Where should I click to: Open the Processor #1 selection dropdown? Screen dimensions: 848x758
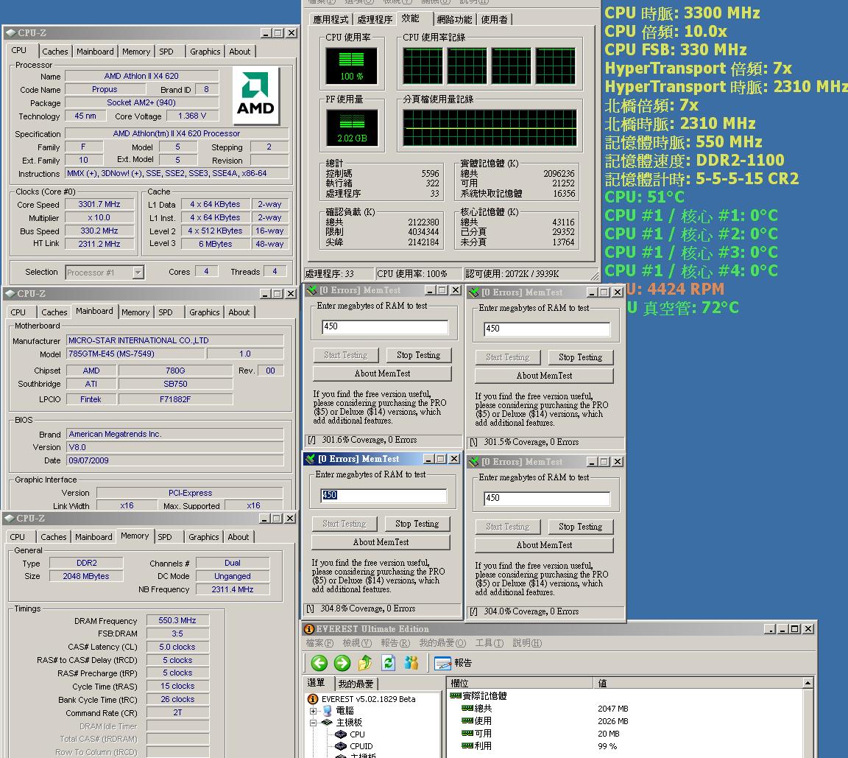pos(138,273)
